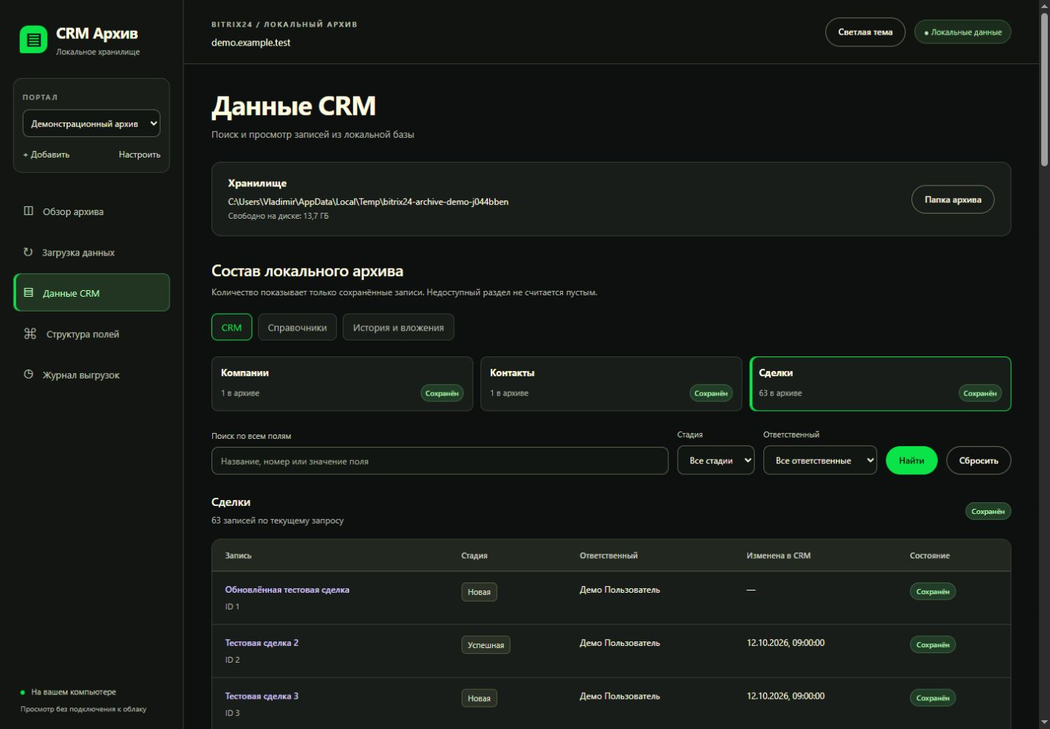Click the green Найти button
Screen dimensions: 1050x729
tap(911, 460)
